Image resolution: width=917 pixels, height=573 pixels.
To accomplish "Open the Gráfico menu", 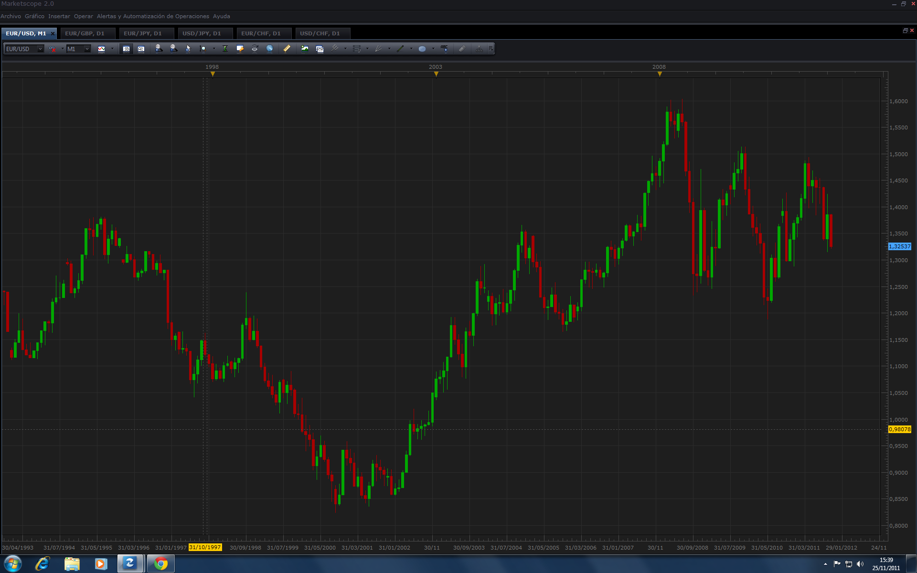I will click(x=34, y=16).
